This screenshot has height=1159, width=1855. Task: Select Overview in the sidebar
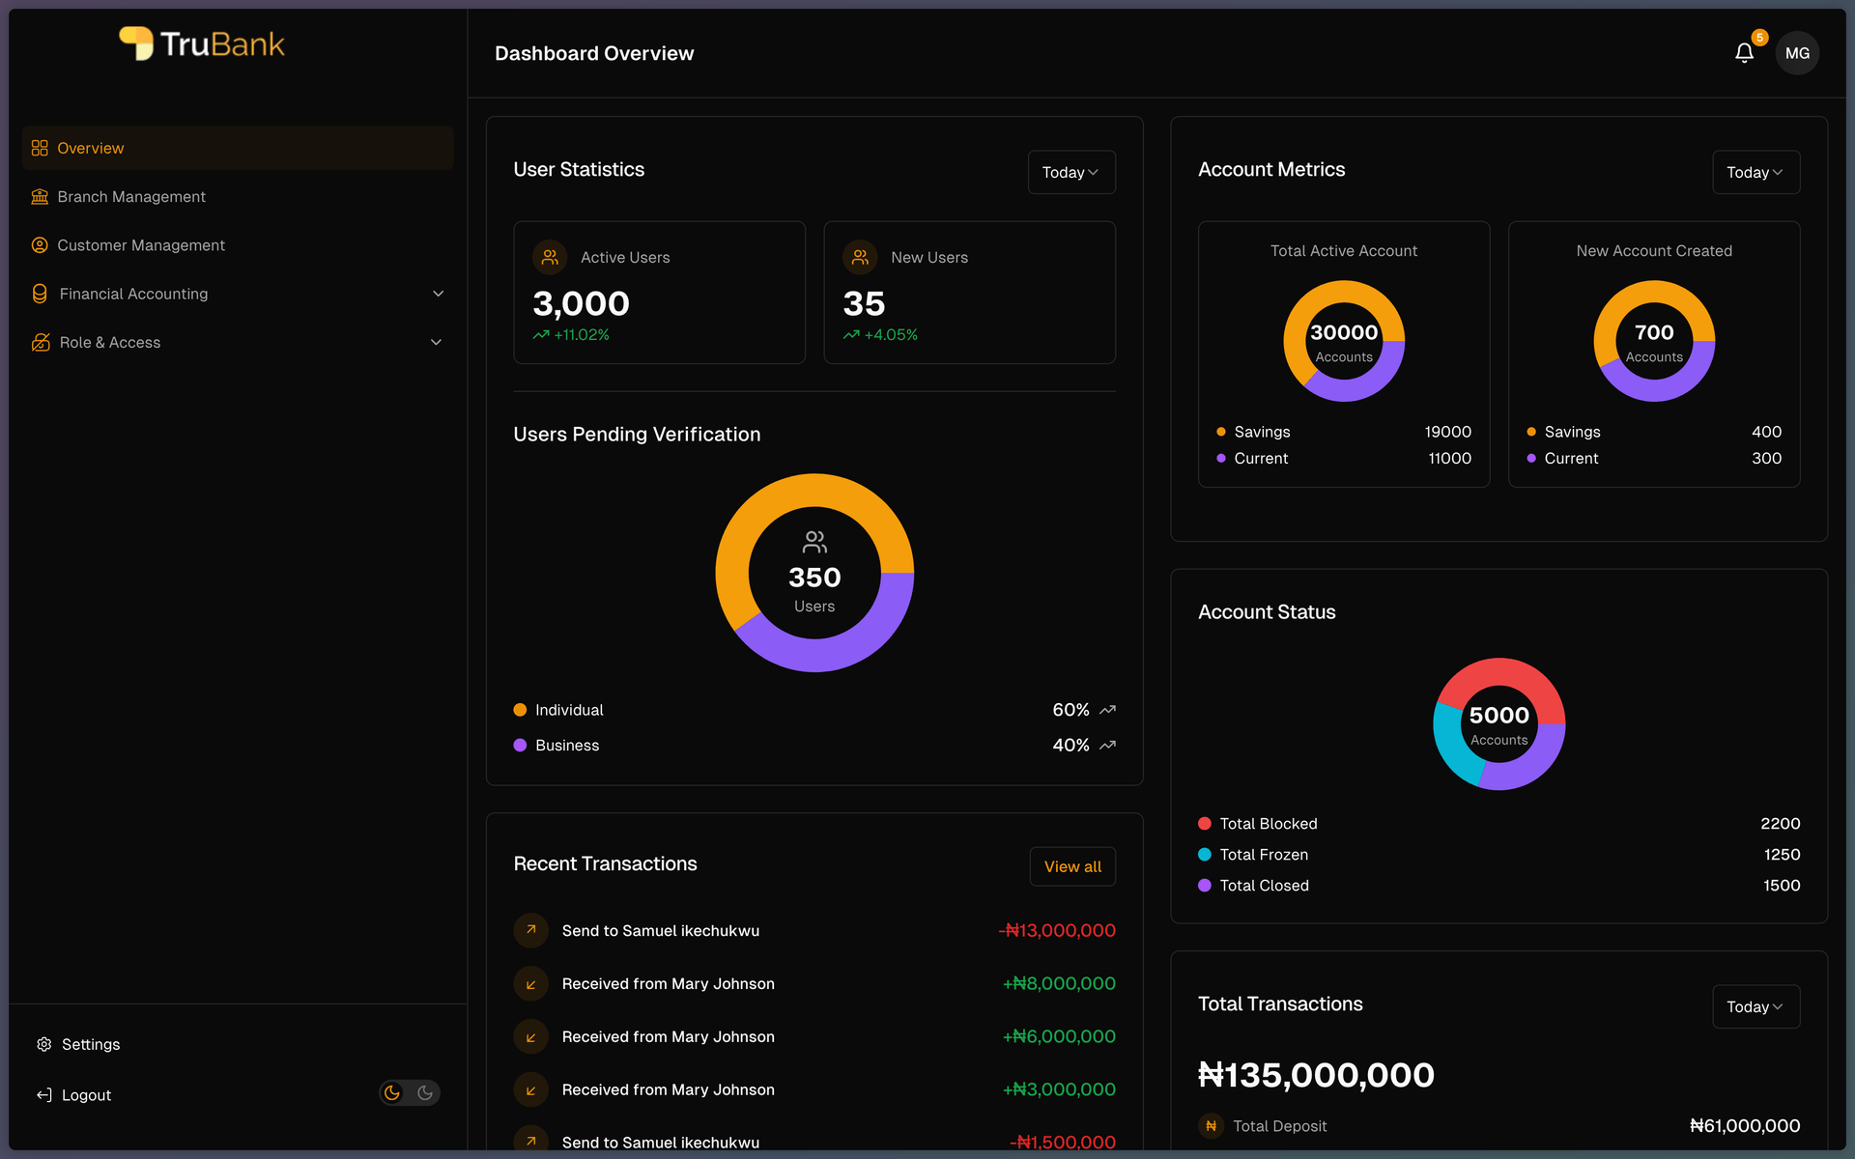(90, 148)
